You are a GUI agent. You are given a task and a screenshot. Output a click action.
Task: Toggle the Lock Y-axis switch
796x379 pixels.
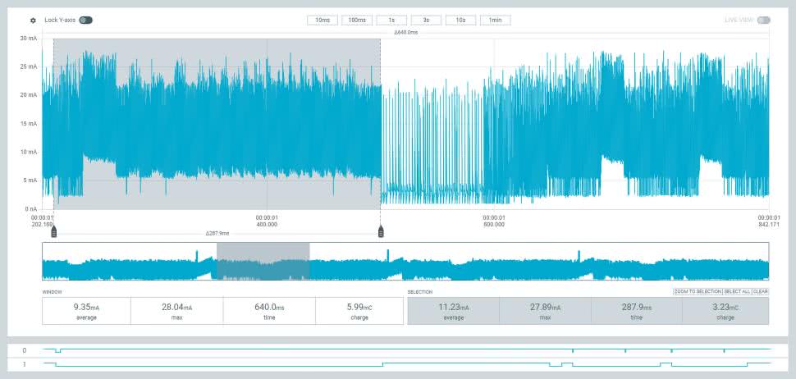tap(85, 20)
